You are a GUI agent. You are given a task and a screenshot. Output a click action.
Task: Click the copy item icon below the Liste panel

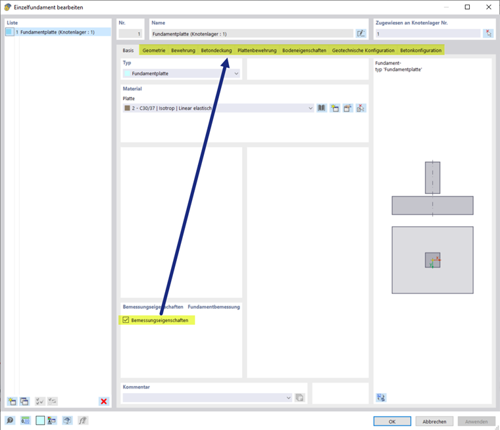(x=24, y=401)
